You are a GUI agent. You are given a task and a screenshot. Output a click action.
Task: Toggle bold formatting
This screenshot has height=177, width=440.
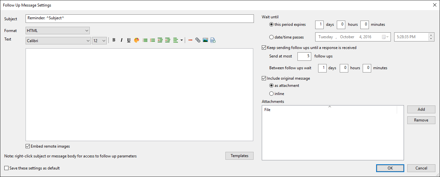point(114,40)
